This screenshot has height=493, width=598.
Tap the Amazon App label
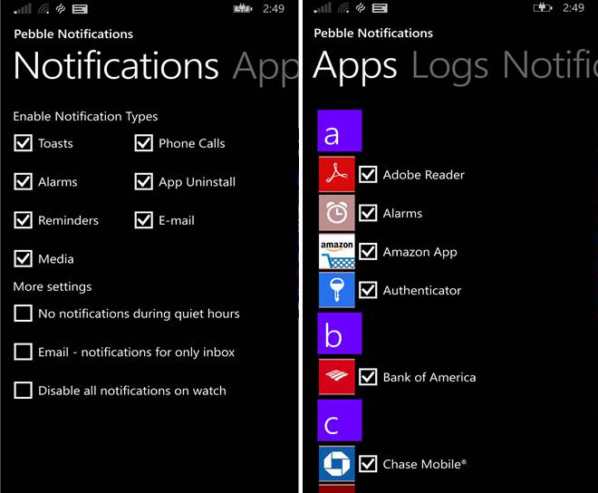(x=420, y=252)
